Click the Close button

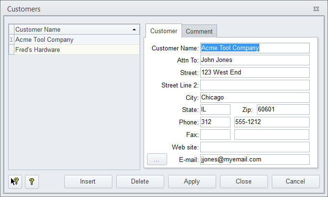coord(244,182)
